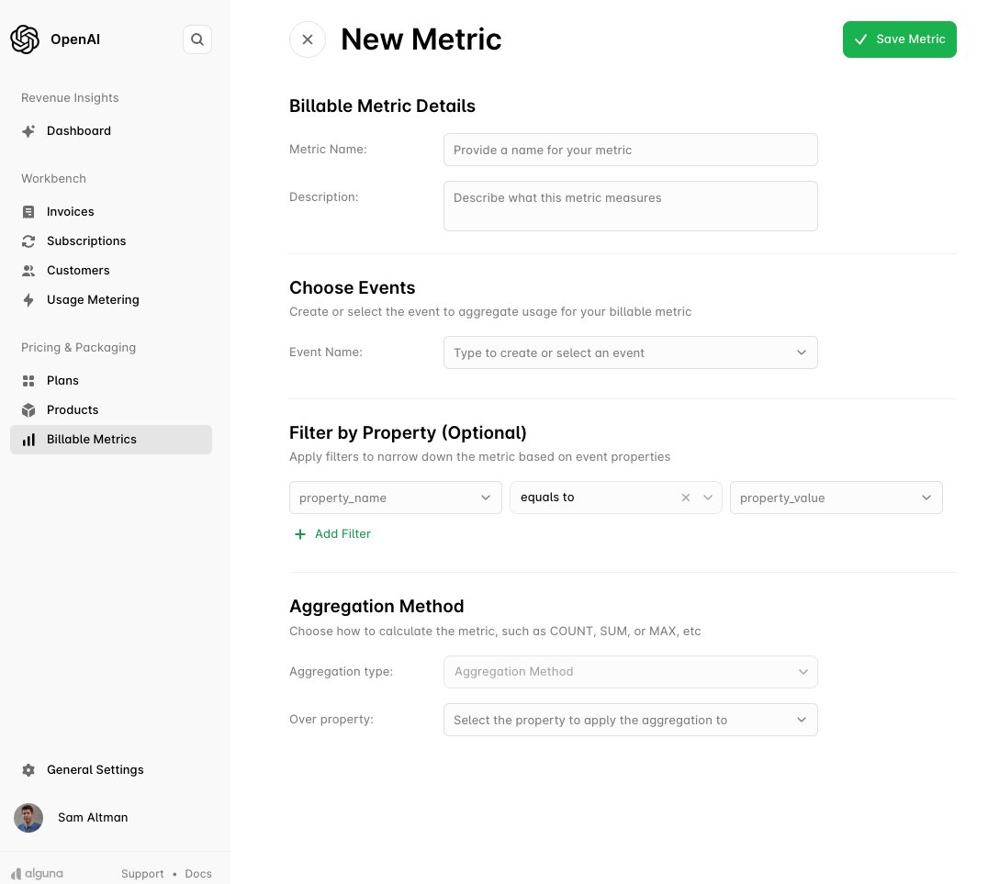Click the 'New Metric' page title

tap(421, 39)
